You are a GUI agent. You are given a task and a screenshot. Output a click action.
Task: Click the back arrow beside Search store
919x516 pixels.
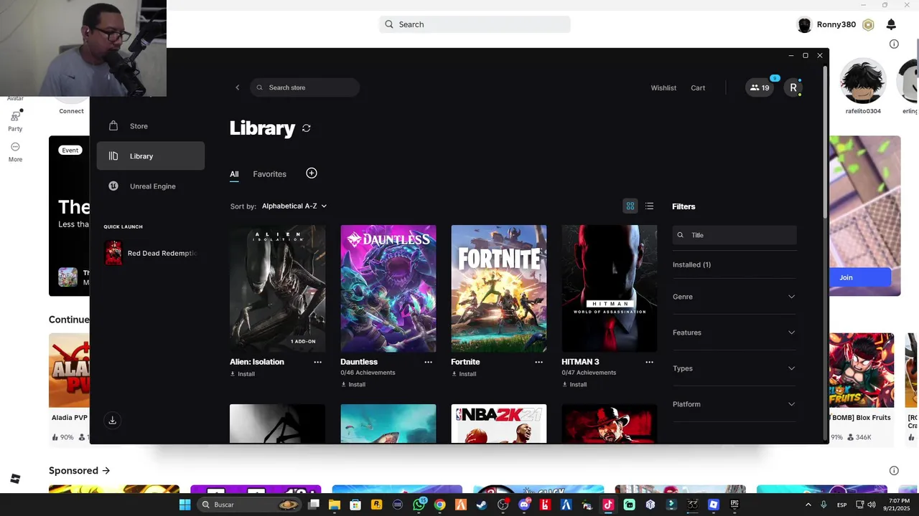238,87
